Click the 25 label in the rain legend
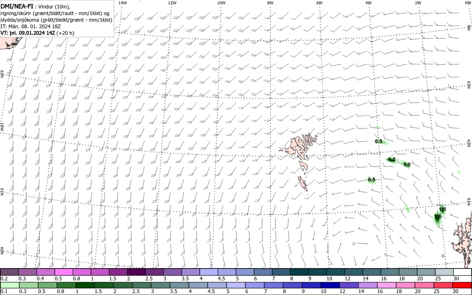 pos(437,291)
